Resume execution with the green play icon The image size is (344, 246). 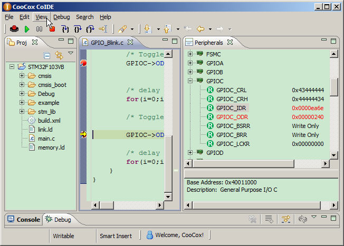[27, 29]
